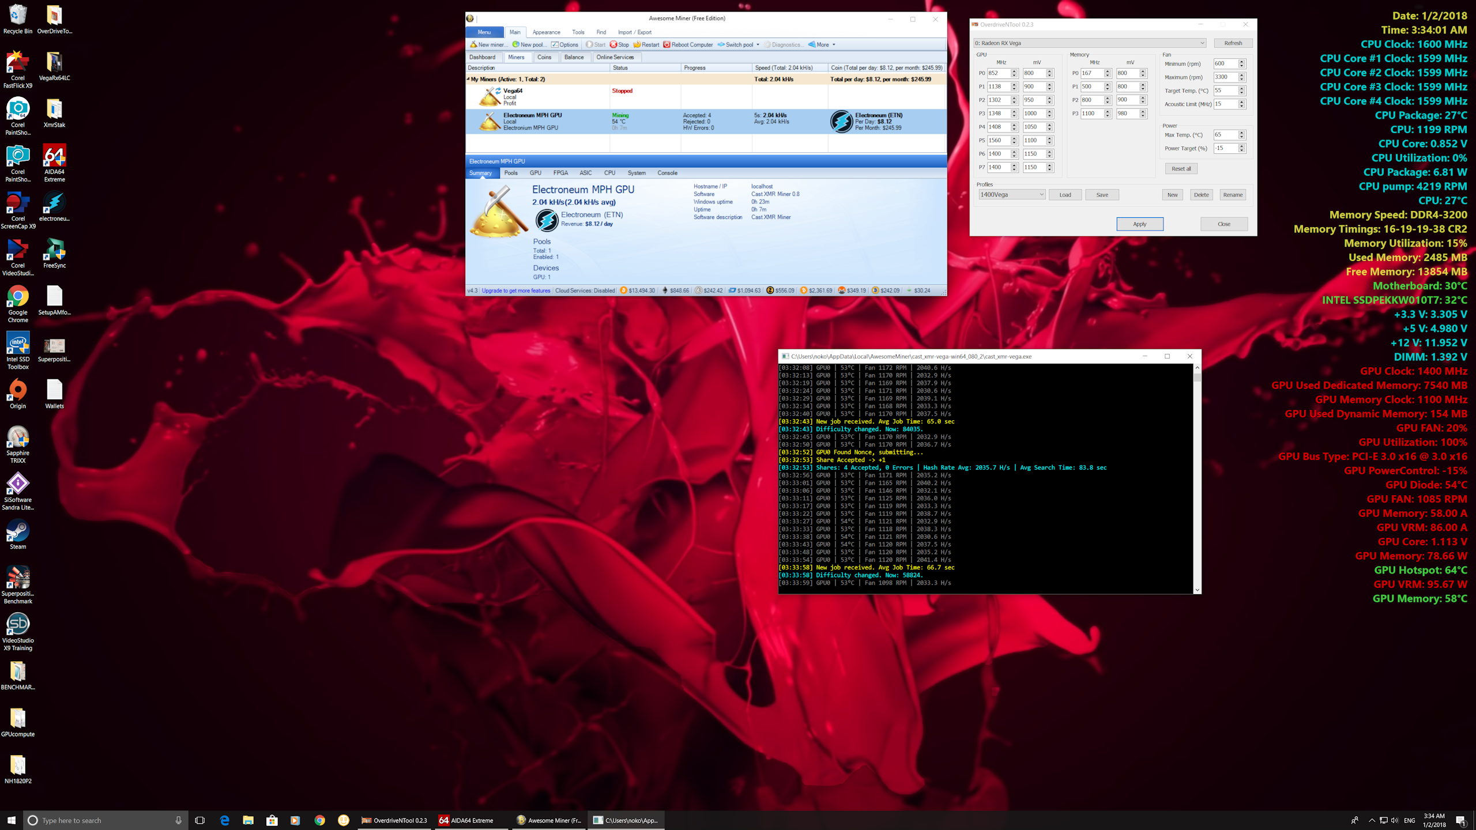Image resolution: width=1476 pixels, height=830 pixels.
Task: Click the Rename profile button
Action: tap(1233, 195)
